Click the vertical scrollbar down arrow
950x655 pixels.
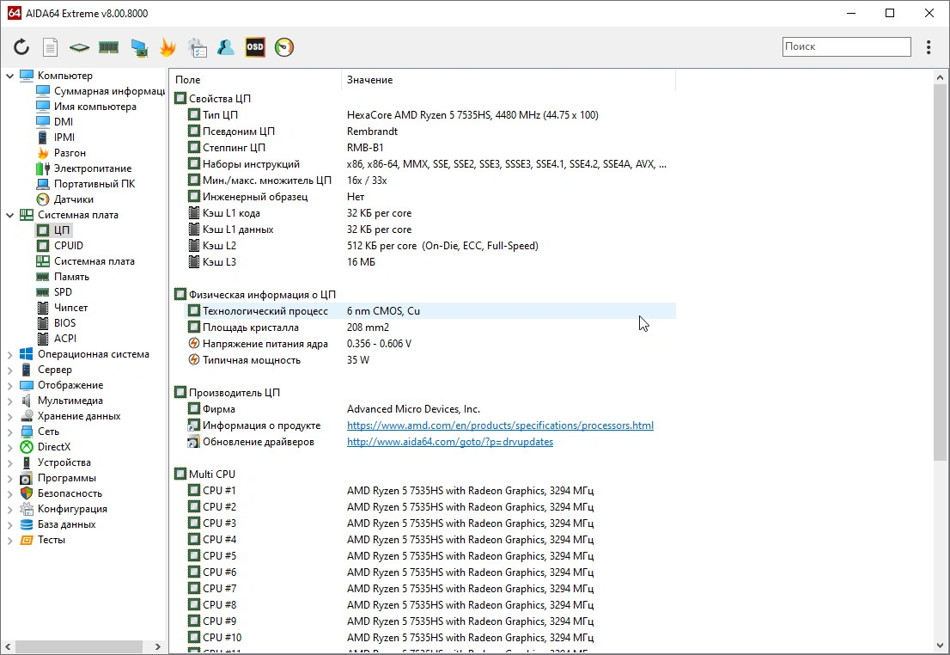[940, 646]
